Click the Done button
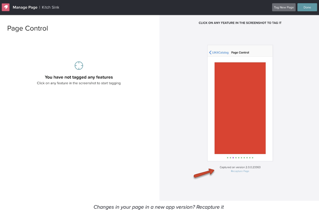The width and height of the screenshot is (319, 210). [x=307, y=7]
